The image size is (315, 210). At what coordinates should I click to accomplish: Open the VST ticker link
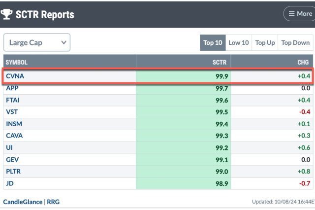click(x=12, y=112)
